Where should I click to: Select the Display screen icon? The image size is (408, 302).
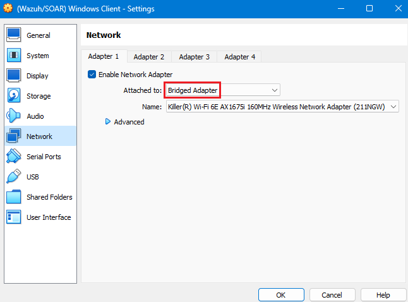tap(13, 76)
